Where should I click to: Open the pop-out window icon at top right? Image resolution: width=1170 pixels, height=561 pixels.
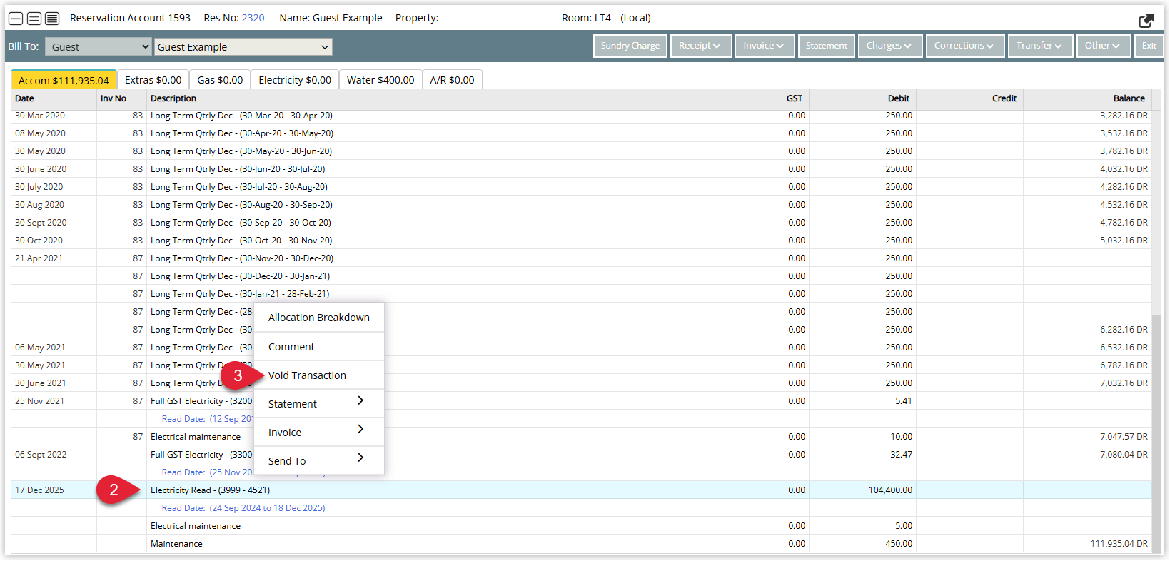(x=1146, y=20)
